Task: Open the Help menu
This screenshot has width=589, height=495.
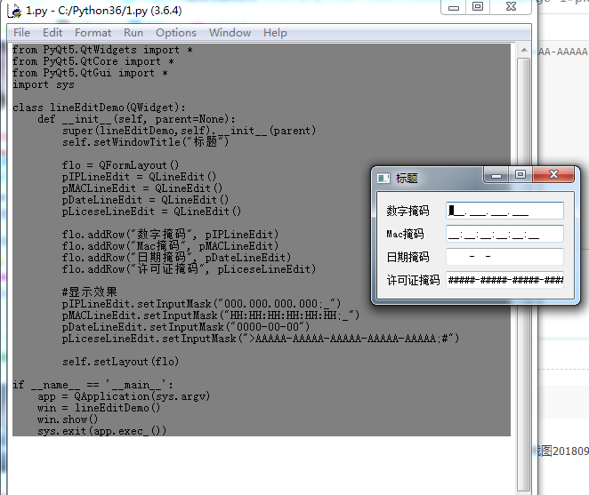Action: (275, 33)
